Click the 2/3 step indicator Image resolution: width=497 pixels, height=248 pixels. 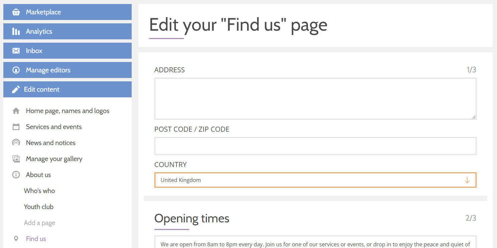[x=471, y=218]
